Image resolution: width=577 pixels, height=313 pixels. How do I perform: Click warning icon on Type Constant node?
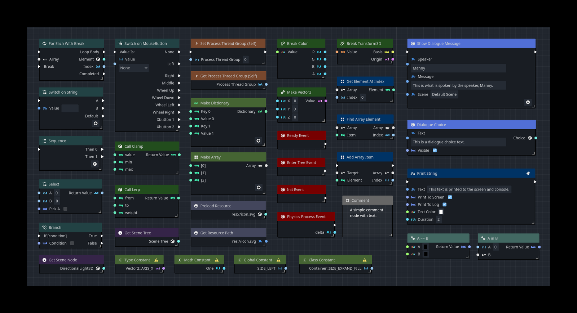(x=156, y=260)
